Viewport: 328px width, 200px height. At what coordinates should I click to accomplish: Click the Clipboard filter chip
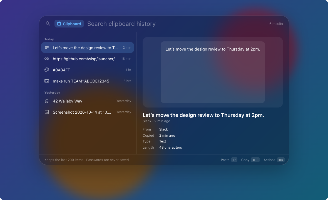pos(69,24)
